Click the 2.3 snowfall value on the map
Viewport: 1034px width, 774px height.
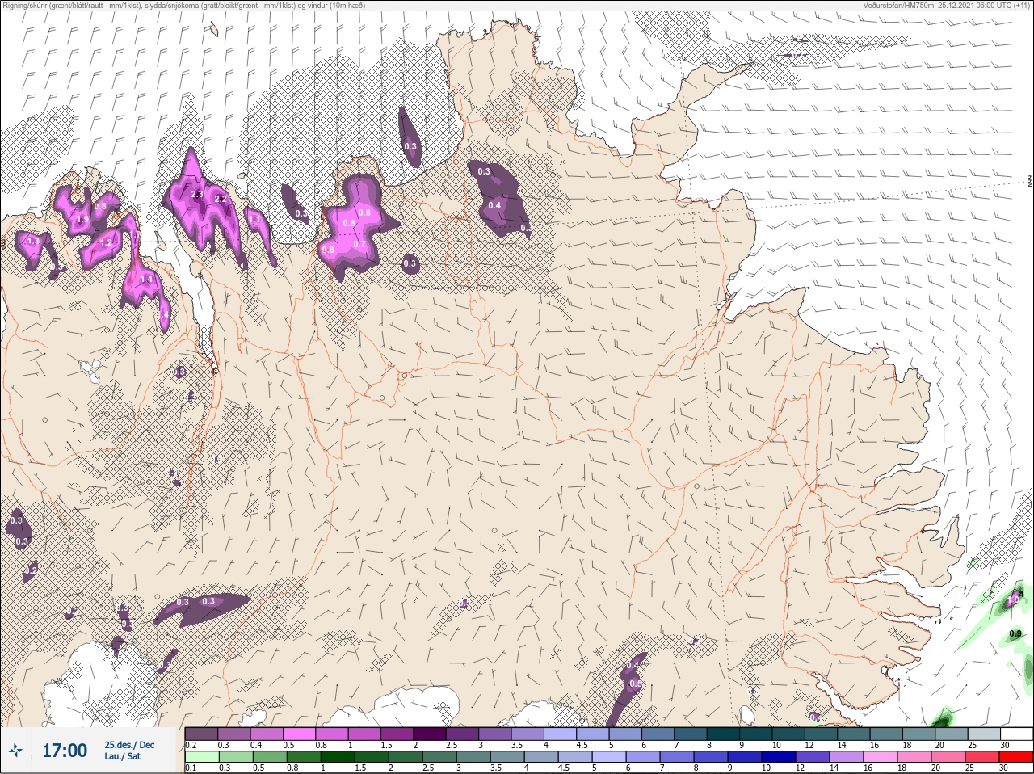pyautogui.click(x=197, y=195)
